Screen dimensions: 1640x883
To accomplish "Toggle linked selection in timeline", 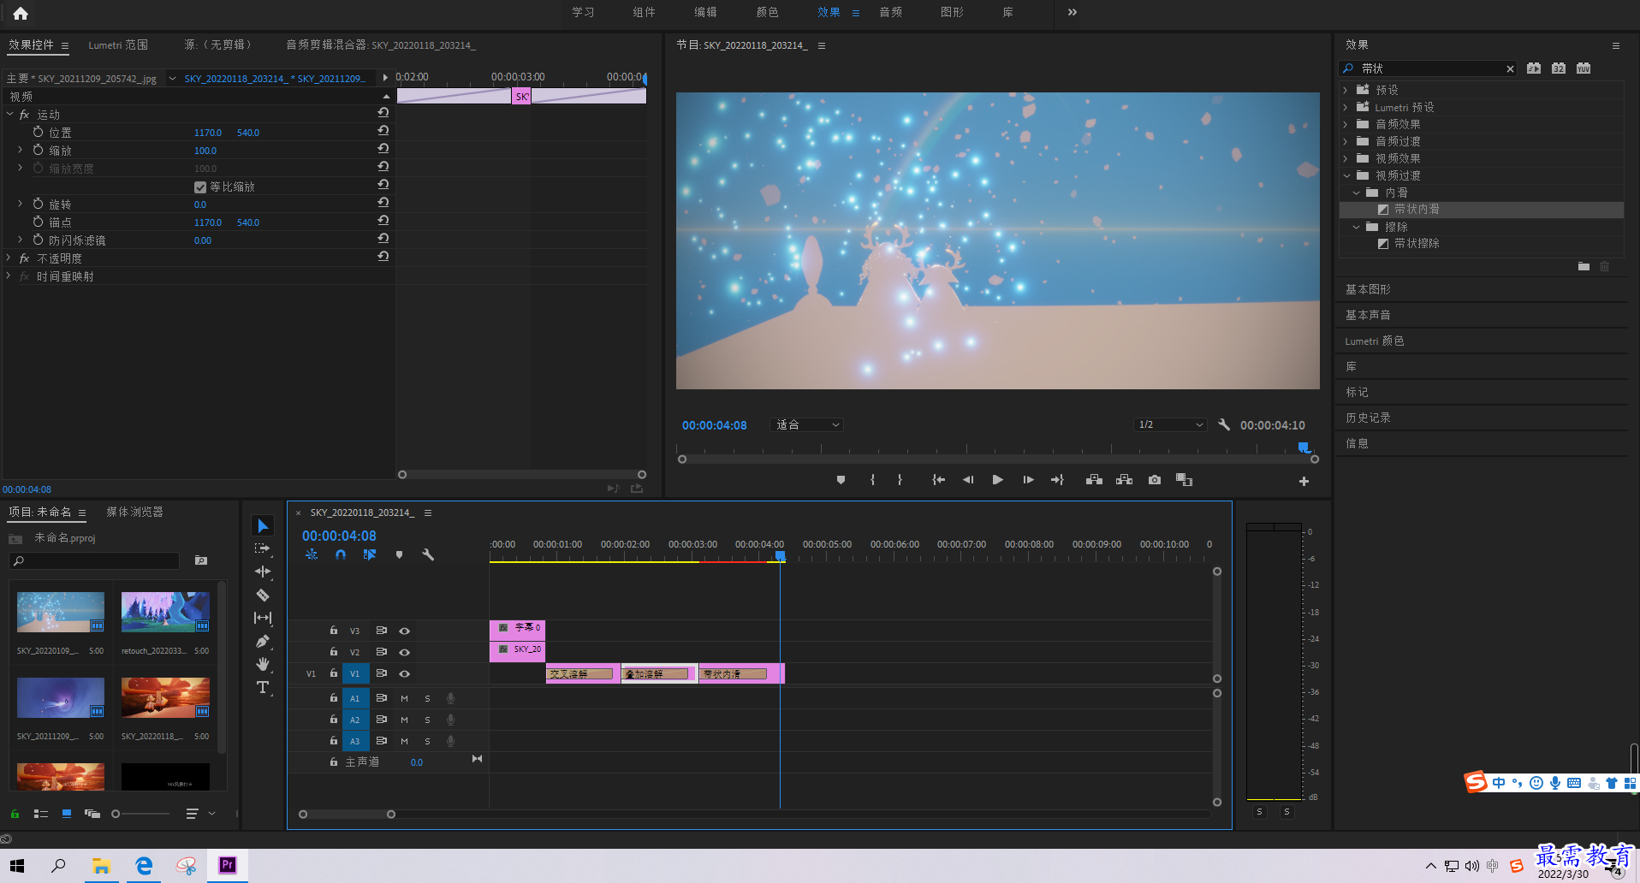I will [x=370, y=554].
